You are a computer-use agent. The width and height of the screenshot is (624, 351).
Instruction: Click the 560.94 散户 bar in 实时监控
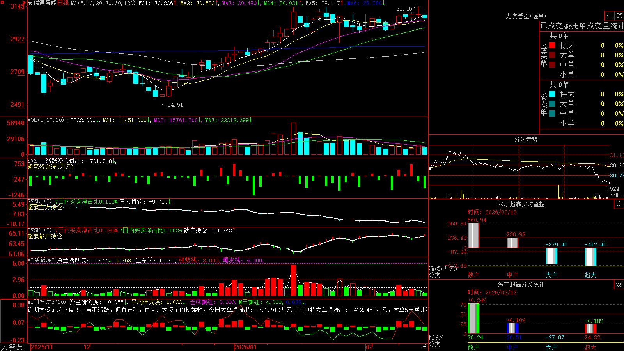(473, 235)
